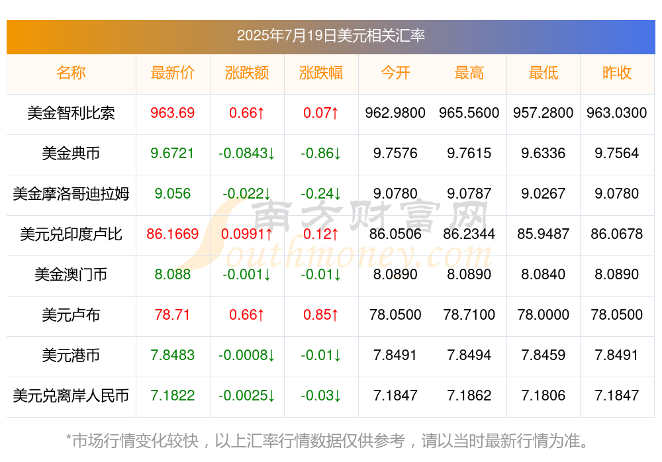Click opening value 78.0500 in 今开 column
This screenshot has width=662, height=462.
click(x=395, y=314)
